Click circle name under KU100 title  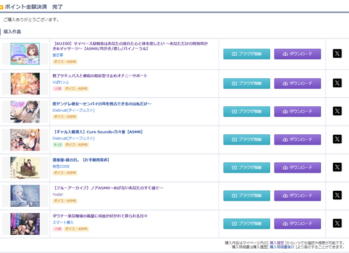tap(58, 55)
